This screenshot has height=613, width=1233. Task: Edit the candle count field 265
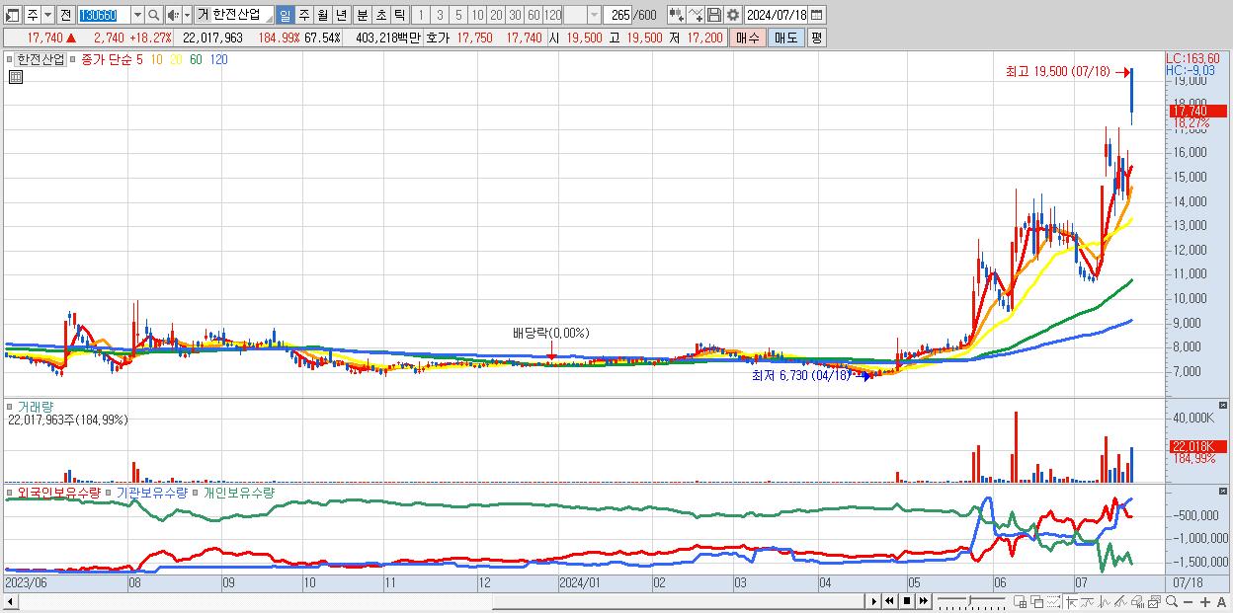click(x=617, y=15)
